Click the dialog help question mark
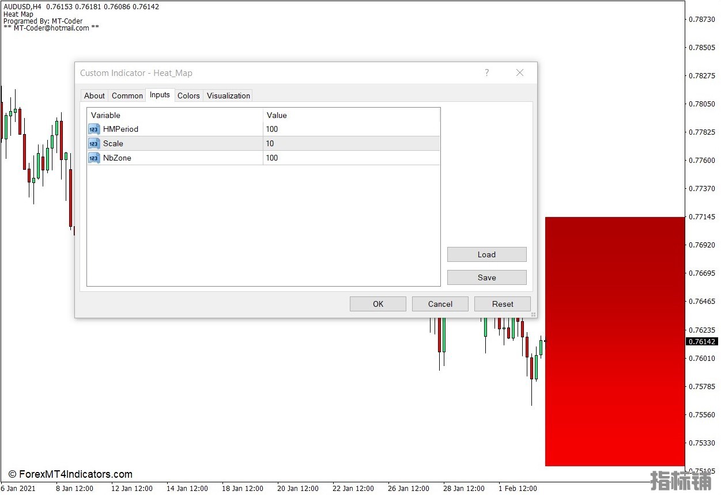This screenshot has width=721, height=495. tap(487, 73)
